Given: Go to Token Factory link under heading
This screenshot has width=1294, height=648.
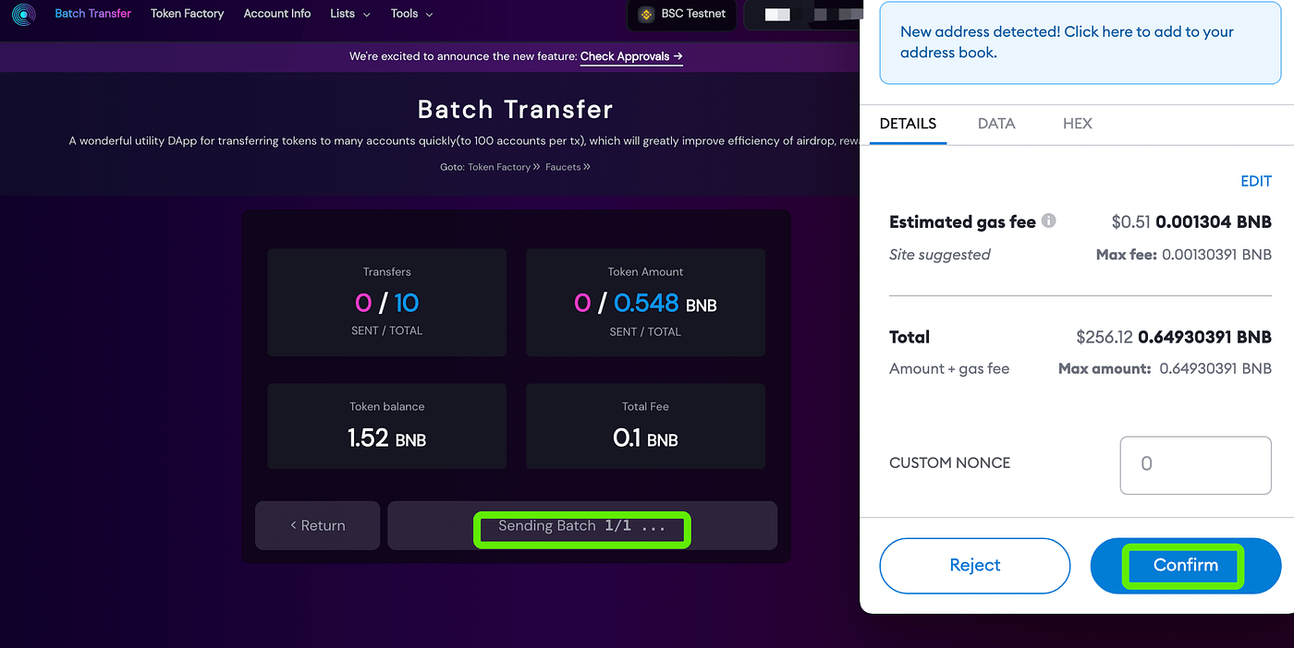Looking at the screenshot, I should click(x=504, y=167).
